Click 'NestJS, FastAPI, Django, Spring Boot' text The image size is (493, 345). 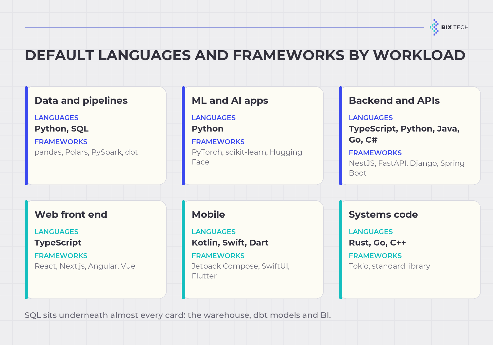[x=406, y=168]
